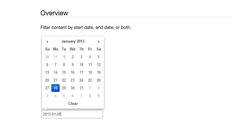This screenshot has width=251, height=123.
Task: Select January 20 in the Sunday column
Action: (47, 80)
